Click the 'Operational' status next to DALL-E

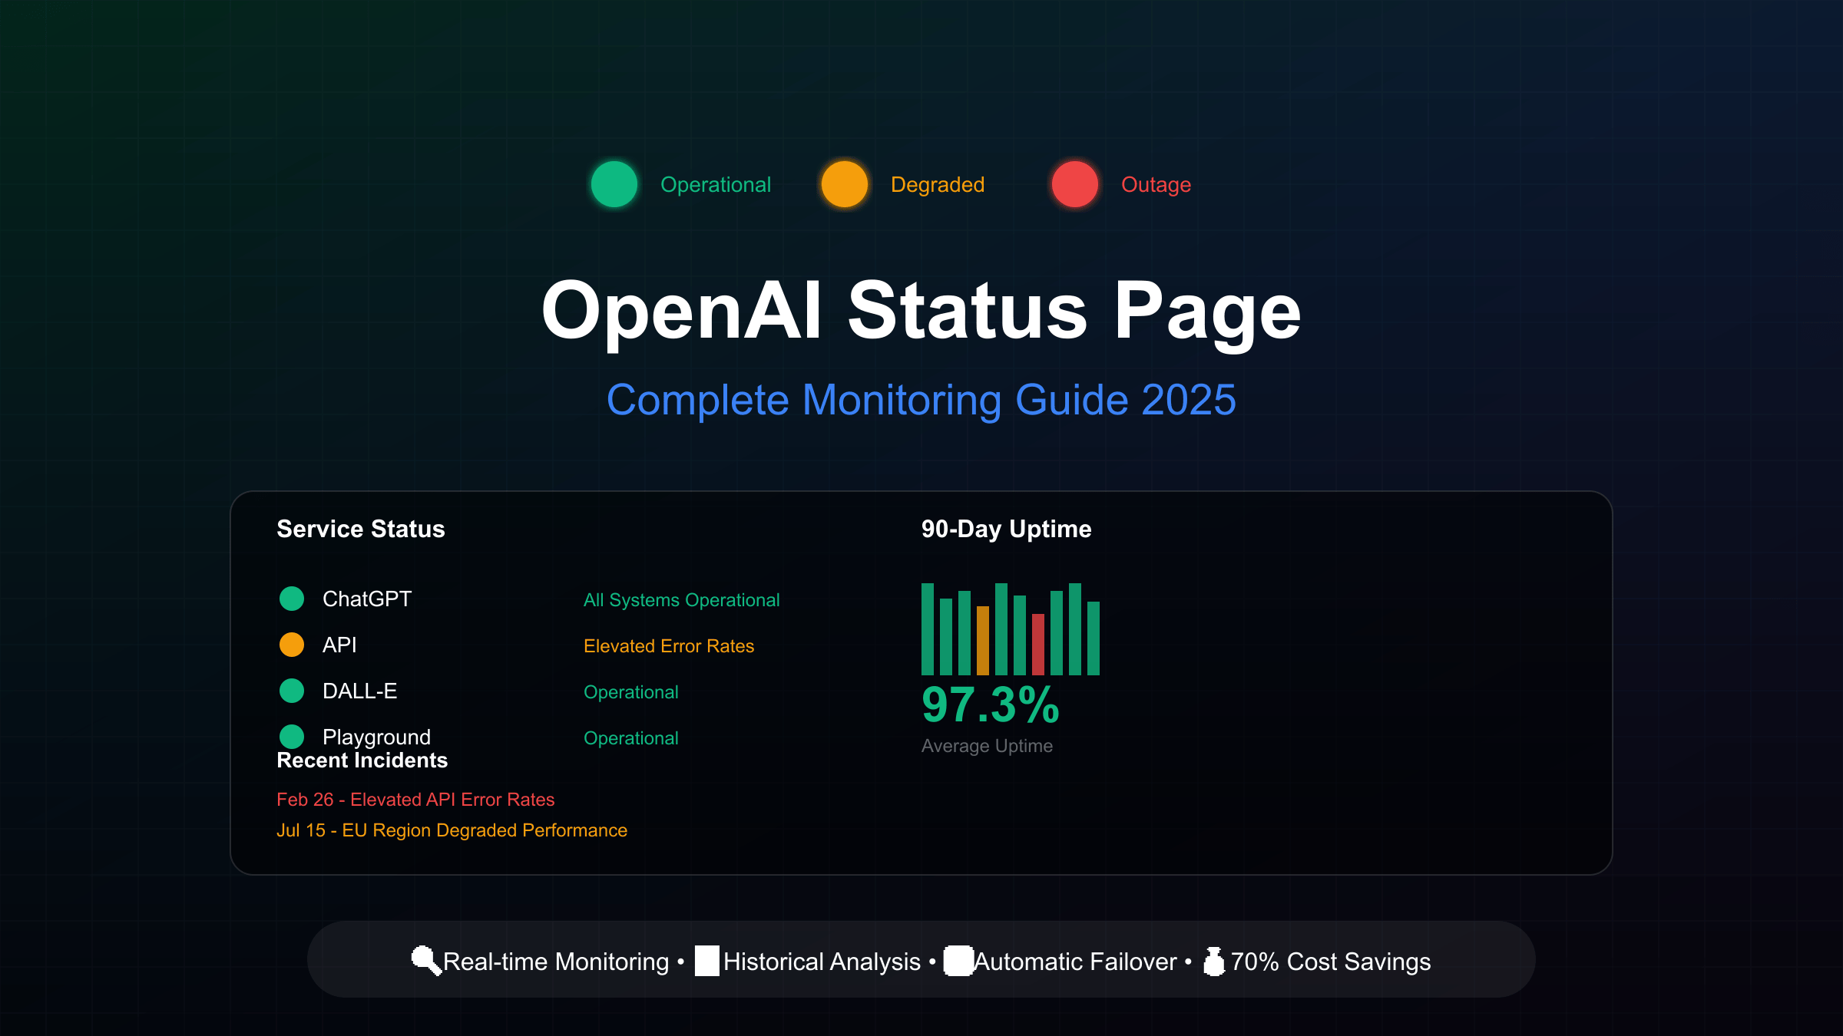tap(631, 692)
